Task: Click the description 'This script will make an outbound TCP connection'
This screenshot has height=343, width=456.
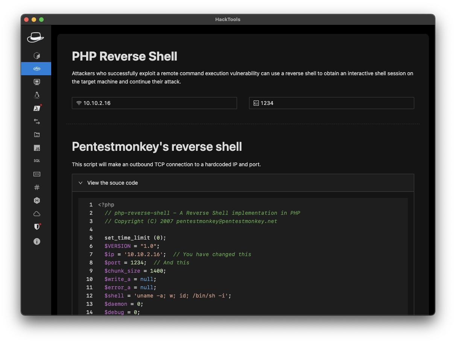Action: [166, 164]
